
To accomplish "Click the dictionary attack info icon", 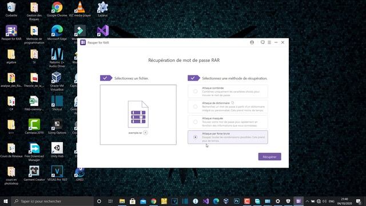I will pos(233,103).
